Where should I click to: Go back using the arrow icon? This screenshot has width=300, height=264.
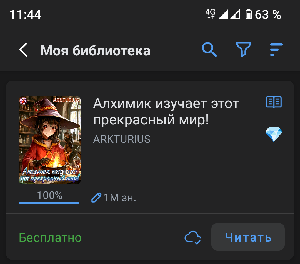[x=23, y=50]
